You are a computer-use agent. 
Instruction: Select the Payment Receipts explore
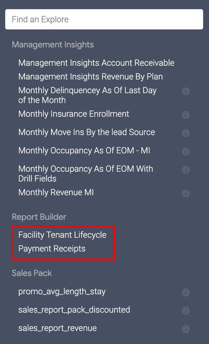(52, 249)
